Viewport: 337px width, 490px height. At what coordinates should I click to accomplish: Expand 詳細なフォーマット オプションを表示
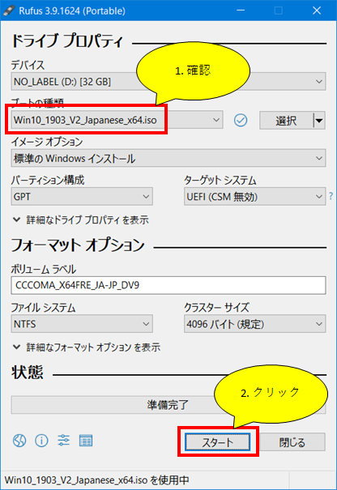pyautogui.click(x=87, y=347)
